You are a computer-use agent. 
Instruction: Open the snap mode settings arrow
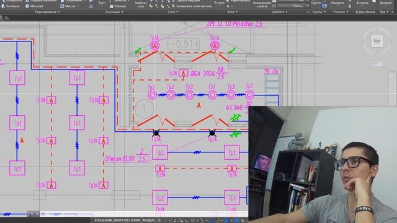pyautogui.click(x=169, y=221)
